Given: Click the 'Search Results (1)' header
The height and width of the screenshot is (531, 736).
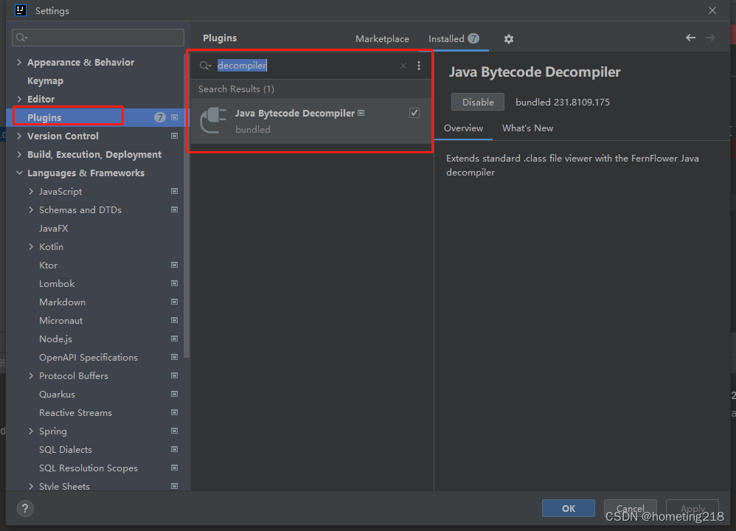Looking at the screenshot, I should (236, 89).
